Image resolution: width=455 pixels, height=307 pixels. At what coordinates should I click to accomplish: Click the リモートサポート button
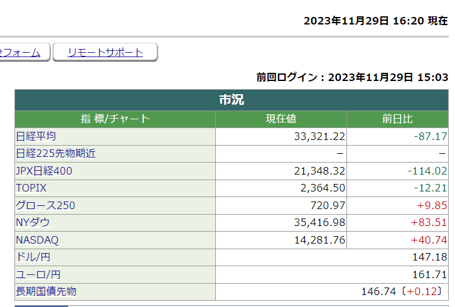(x=105, y=53)
